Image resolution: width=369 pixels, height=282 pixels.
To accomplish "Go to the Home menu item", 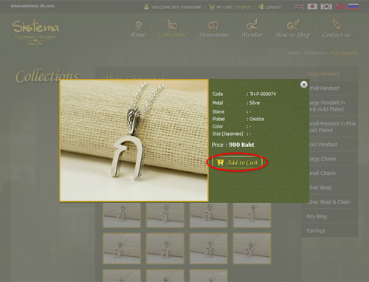I will pos(138,30).
